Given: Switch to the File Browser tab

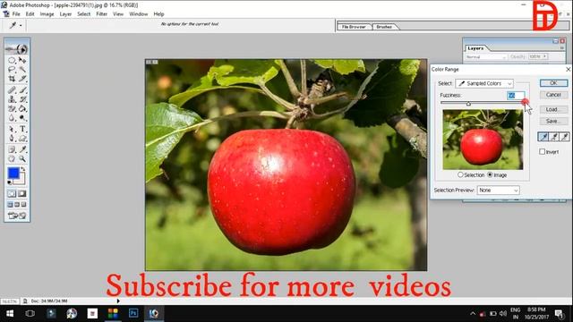Looking at the screenshot, I should [x=354, y=27].
